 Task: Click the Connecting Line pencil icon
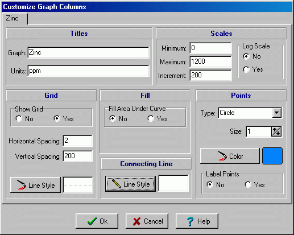[x=117, y=184]
